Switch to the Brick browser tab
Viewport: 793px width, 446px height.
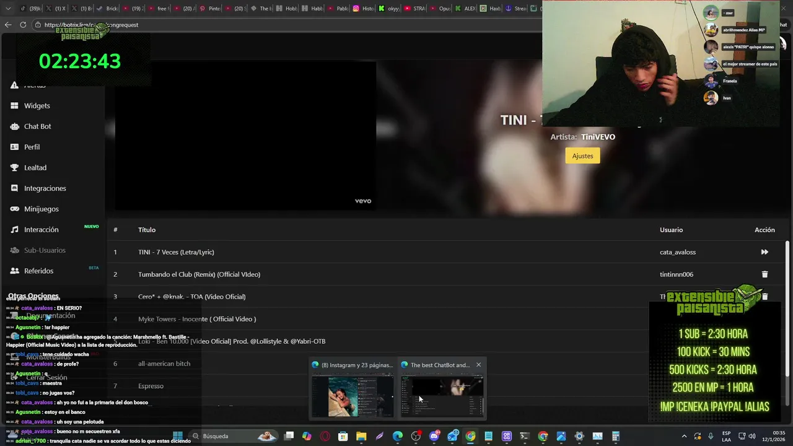pyautogui.click(x=107, y=9)
